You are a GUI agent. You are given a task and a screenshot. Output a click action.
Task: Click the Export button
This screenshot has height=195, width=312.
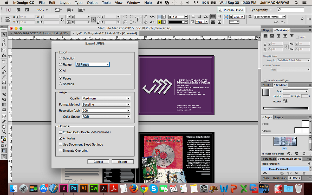(x=122, y=161)
